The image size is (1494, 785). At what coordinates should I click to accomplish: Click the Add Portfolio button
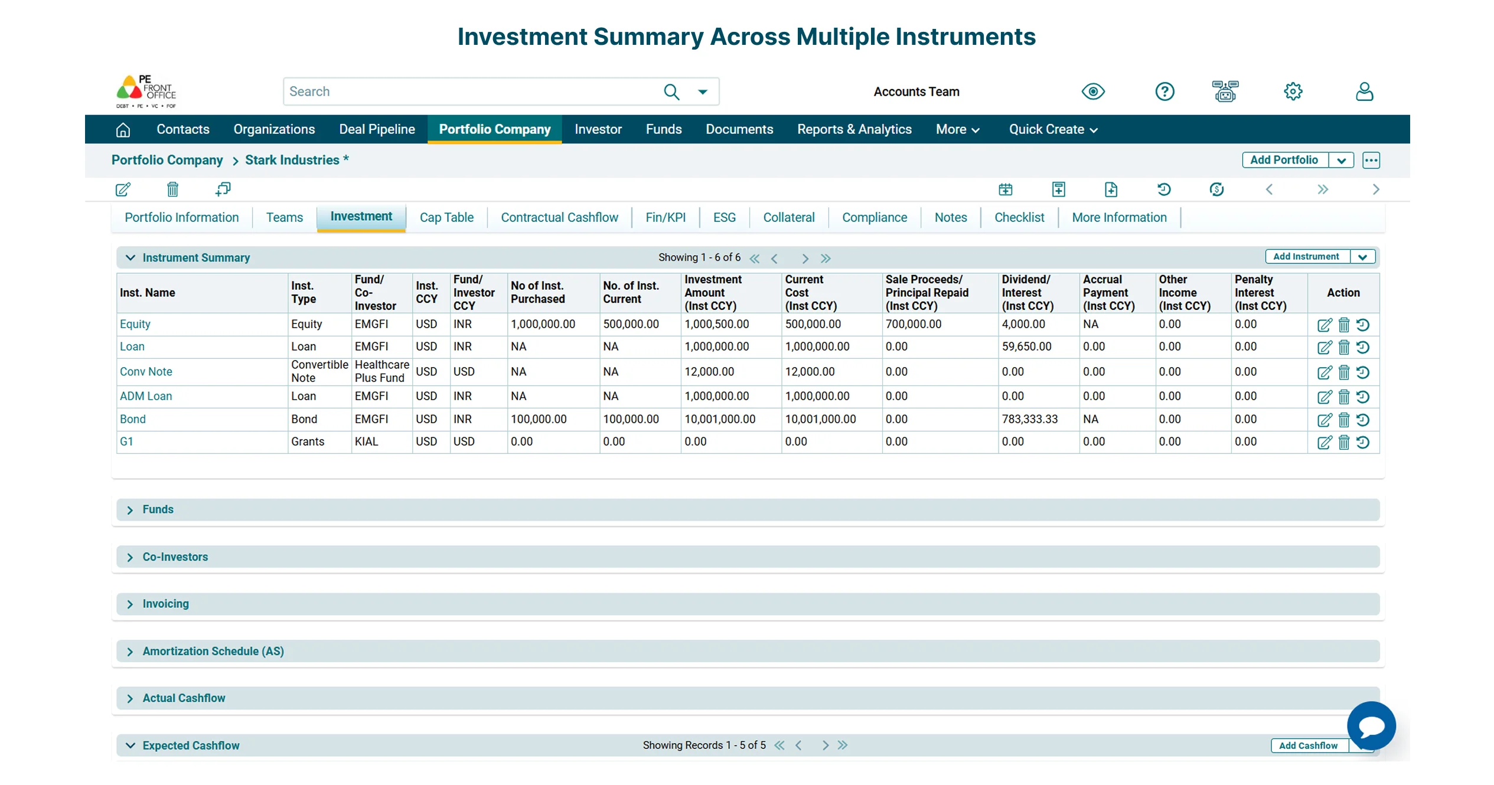click(1284, 160)
